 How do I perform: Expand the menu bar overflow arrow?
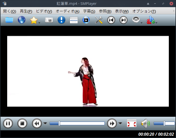(x=174, y=11)
